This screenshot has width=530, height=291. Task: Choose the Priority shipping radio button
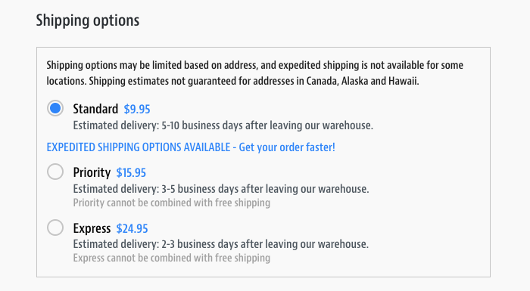(55, 172)
